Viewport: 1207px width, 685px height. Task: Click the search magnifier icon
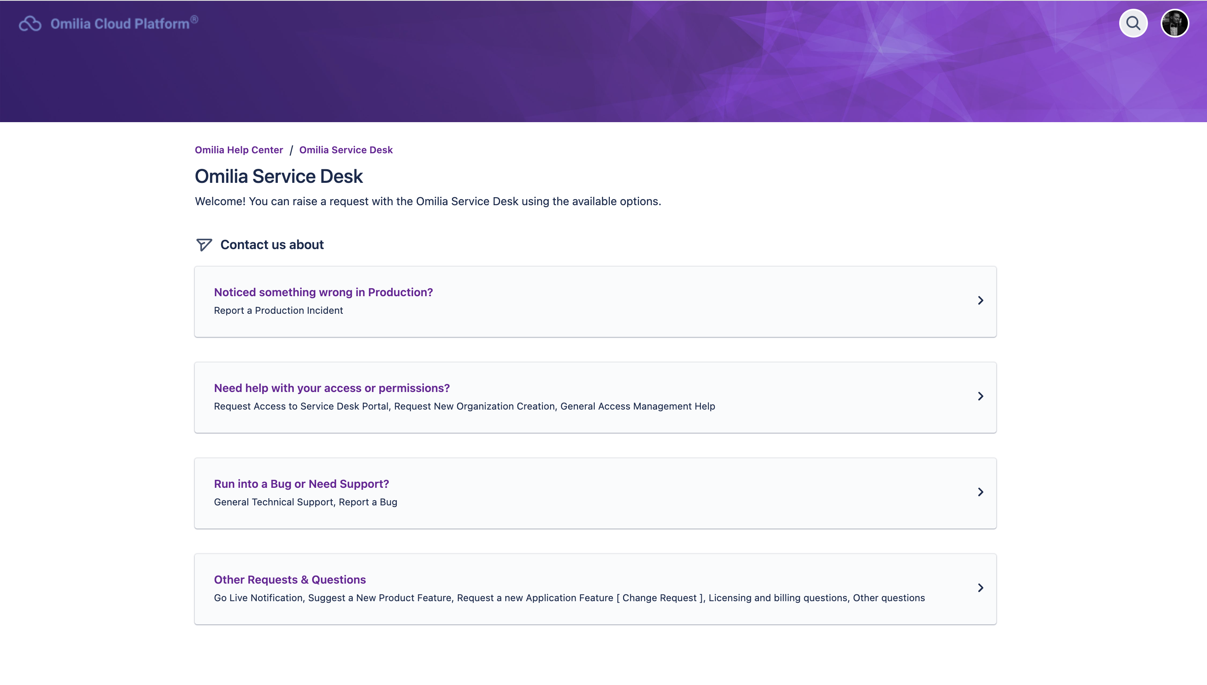pyautogui.click(x=1133, y=23)
